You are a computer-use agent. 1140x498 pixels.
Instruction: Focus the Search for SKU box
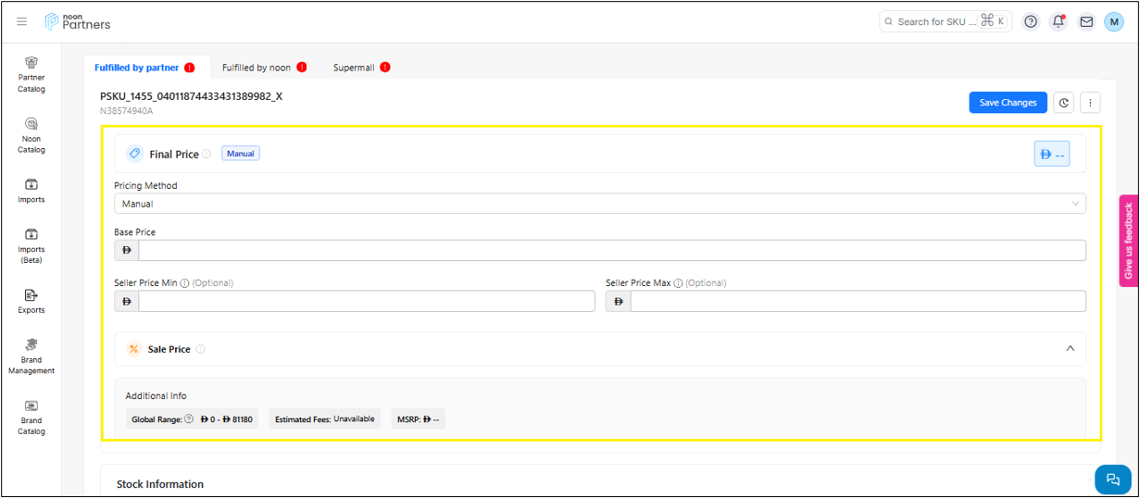(x=936, y=21)
